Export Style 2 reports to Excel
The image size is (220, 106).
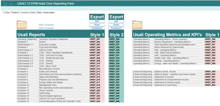click(x=116, y=25)
